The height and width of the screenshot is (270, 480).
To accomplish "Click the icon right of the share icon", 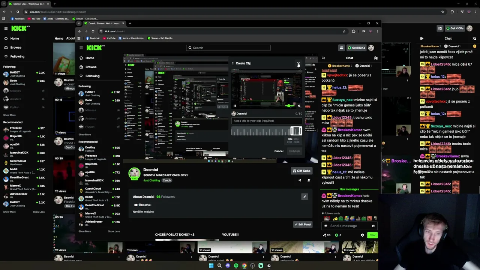I will tap(309, 180).
